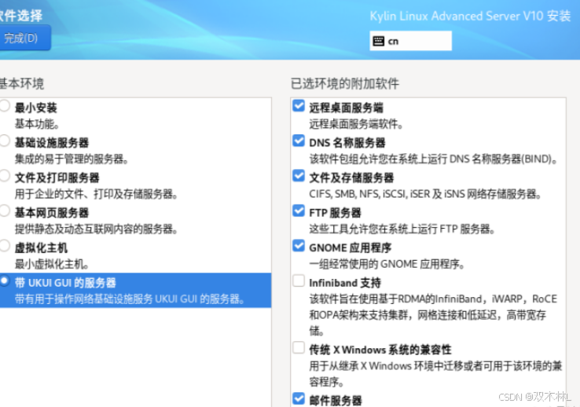580x407 pixels.
Task: Click the 最小虚拟化主机。 description
Action: (x=52, y=264)
